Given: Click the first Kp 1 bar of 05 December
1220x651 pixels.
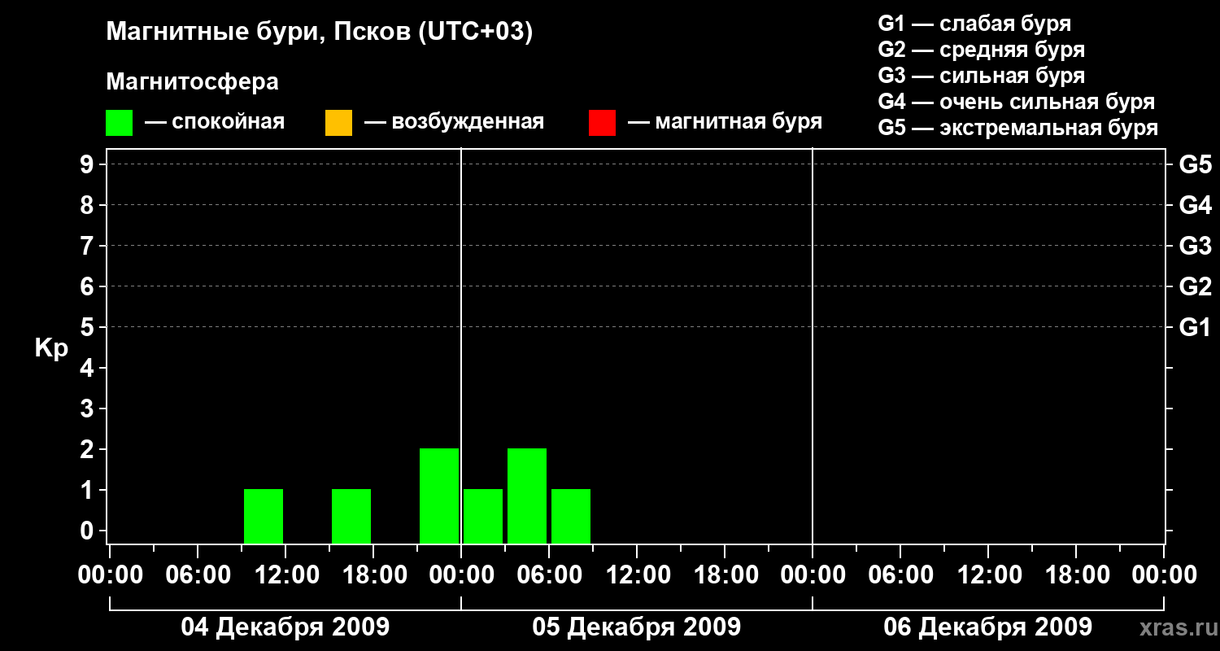Looking at the screenshot, I should coord(483,516).
